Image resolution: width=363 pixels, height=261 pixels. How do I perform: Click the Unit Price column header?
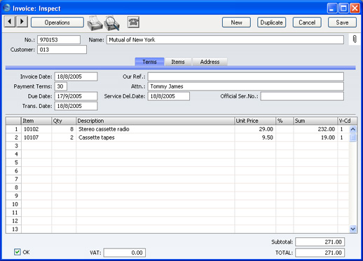pyautogui.click(x=255, y=121)
